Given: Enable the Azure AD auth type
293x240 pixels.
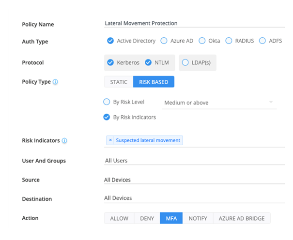Looking at the screenshot, I should (164, 41).
